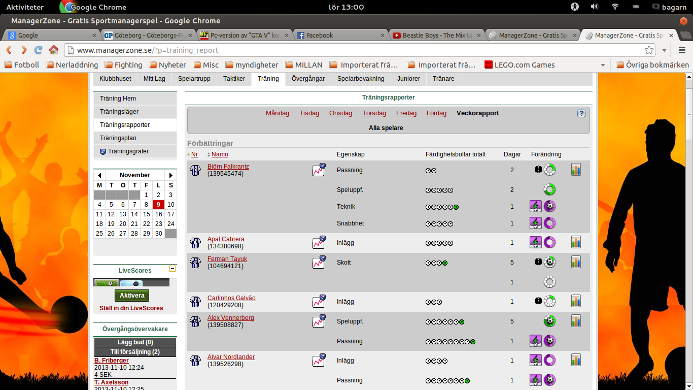Click purple progress ring on Apal Cabrera's Inlägg row
The height and width of the screenshot is (390, 693).
click(550, 242)
